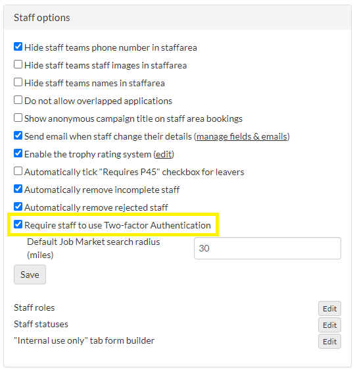Edit Staff statuses
The height and width of the screenshot is (370, 355).
tap(329, 325)
